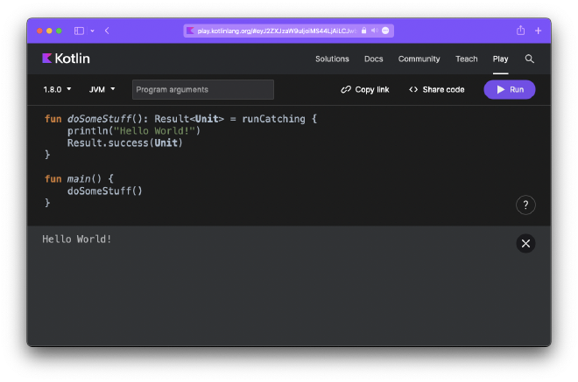Open the help question mark button
578x382 pixels.
525,205
